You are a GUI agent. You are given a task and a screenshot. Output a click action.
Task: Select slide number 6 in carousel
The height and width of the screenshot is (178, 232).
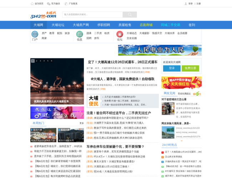click(x=51, y=61)
